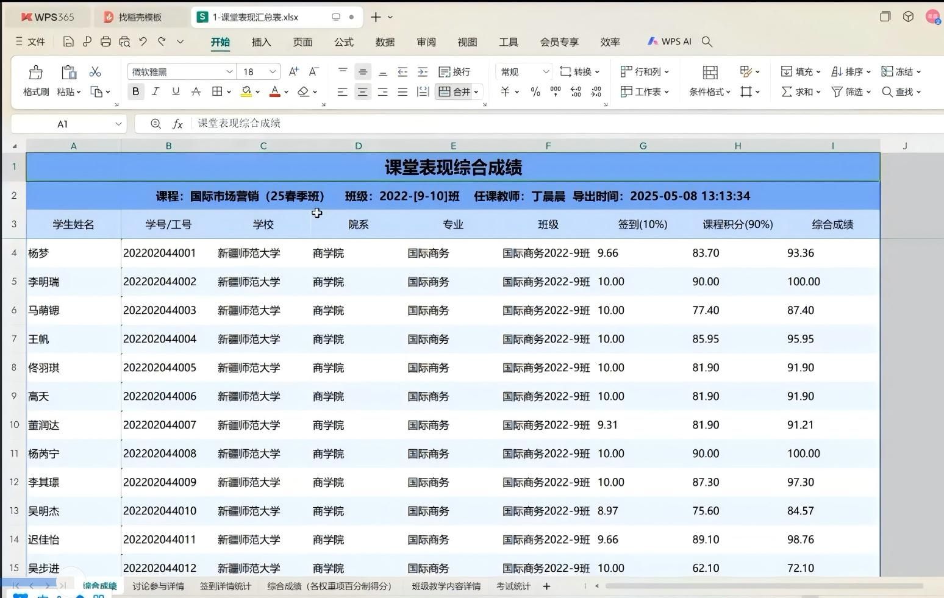Open the font size dropdown showing 18
The image size is (944, 598).
[273, 72]
